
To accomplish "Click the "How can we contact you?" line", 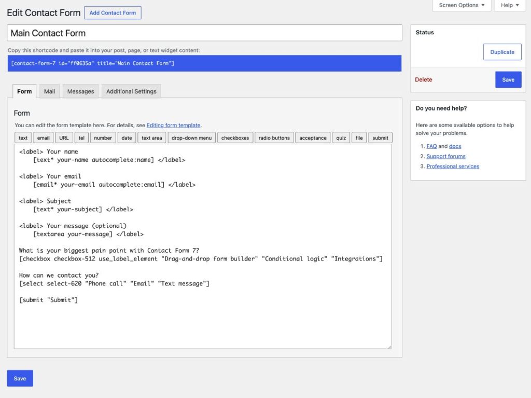I will click(59, 275).
